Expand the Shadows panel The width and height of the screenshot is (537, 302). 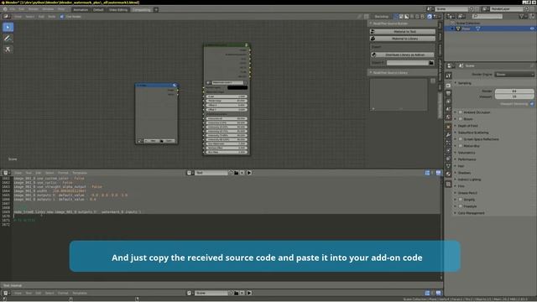click(463, 173)
